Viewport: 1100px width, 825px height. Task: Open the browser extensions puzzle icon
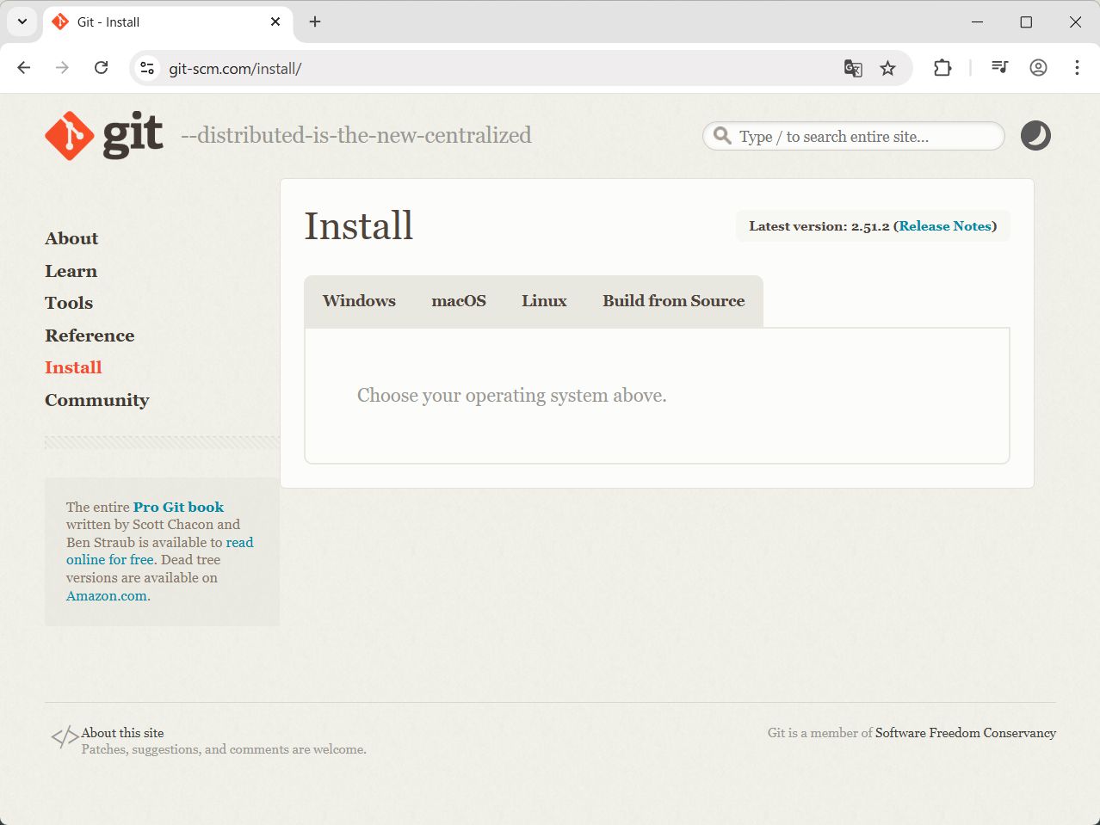pos(942,68)
